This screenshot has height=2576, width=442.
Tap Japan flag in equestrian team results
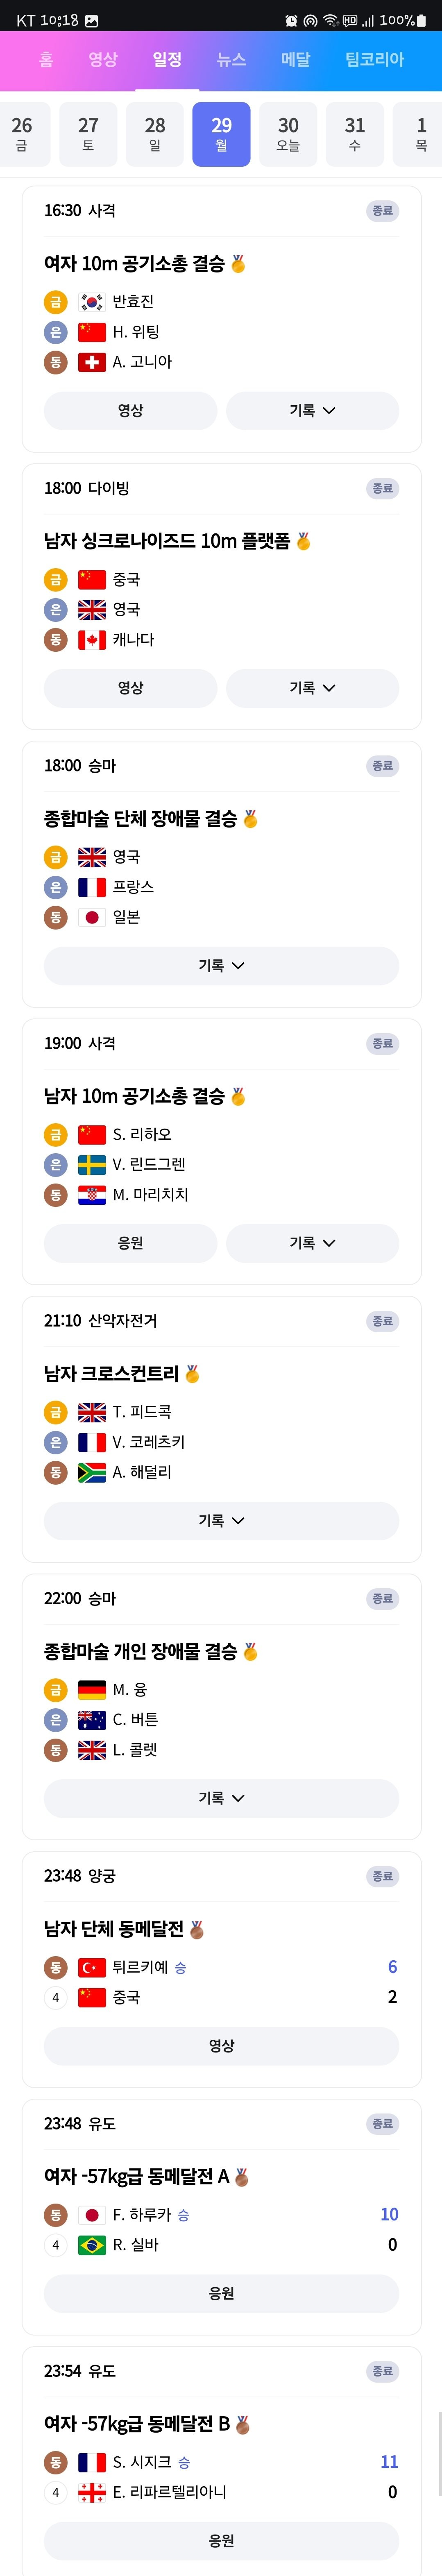(92, 917)
